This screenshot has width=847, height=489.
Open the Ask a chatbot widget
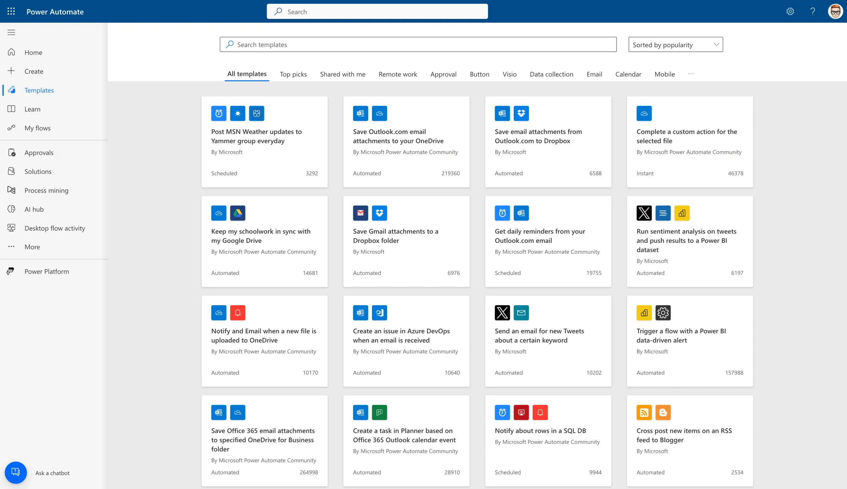pos(16,472)
